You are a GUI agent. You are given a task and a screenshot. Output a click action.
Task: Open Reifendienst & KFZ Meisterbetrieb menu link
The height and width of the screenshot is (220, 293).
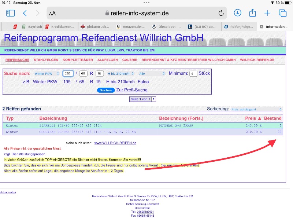click(189, 60)
